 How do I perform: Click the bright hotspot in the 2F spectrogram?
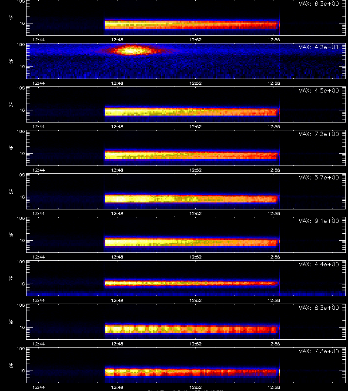(x=132, y=51)
